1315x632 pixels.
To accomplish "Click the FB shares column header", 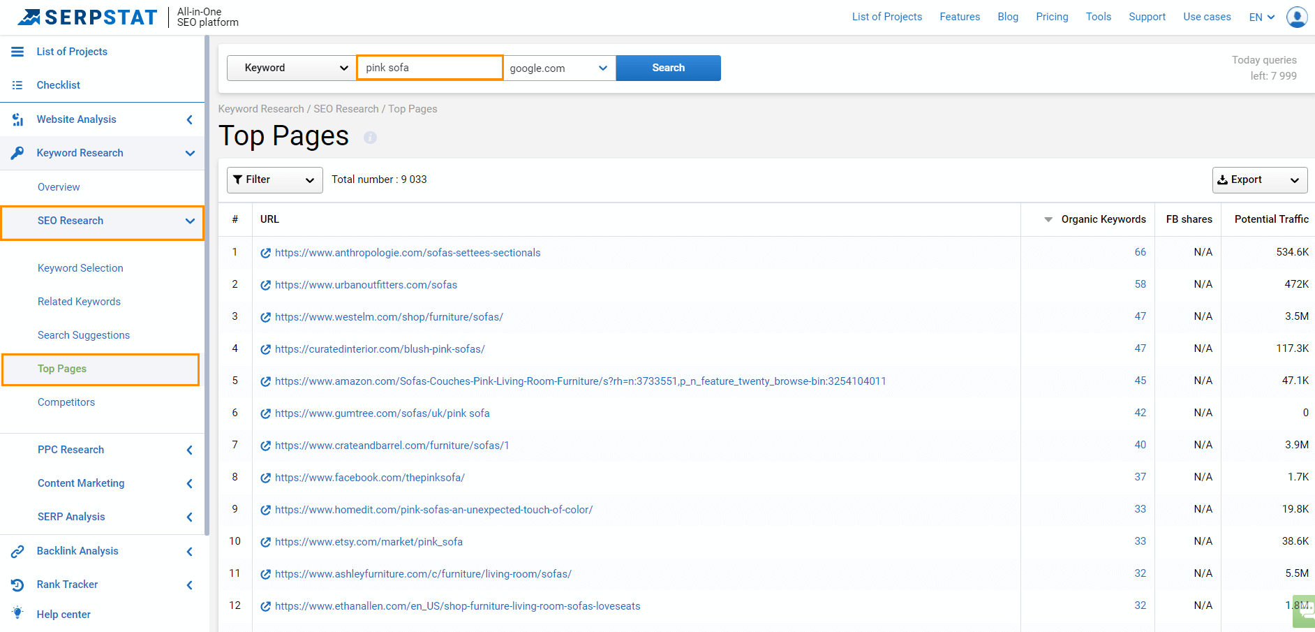I will click(1189, 219).
